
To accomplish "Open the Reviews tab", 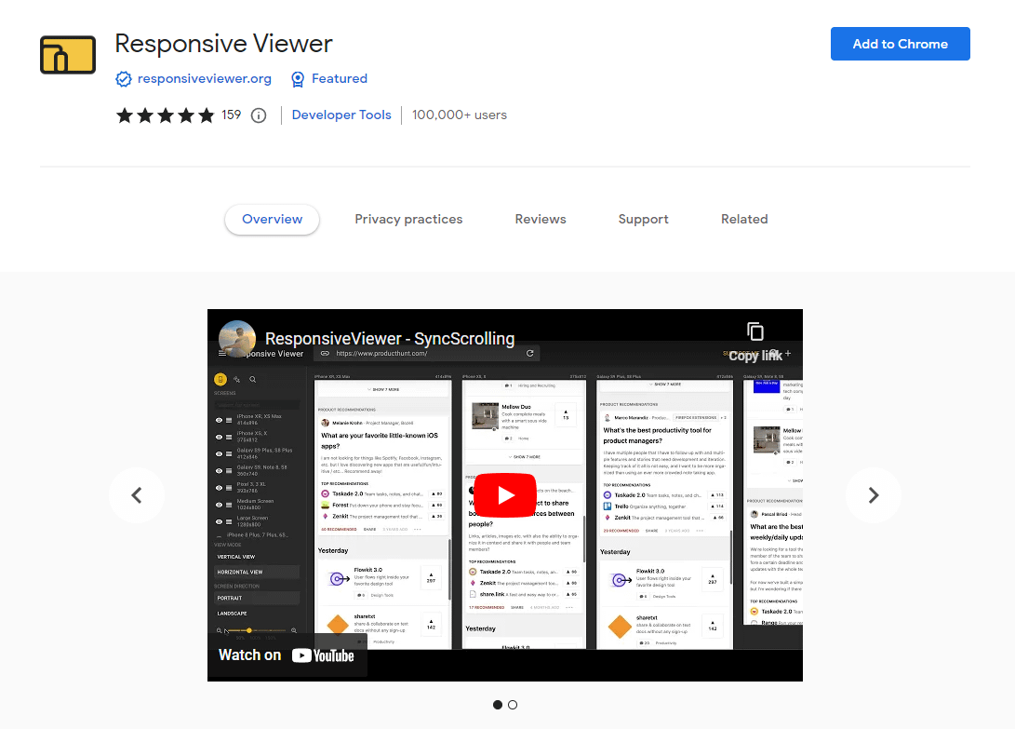I will pos(541,220).
